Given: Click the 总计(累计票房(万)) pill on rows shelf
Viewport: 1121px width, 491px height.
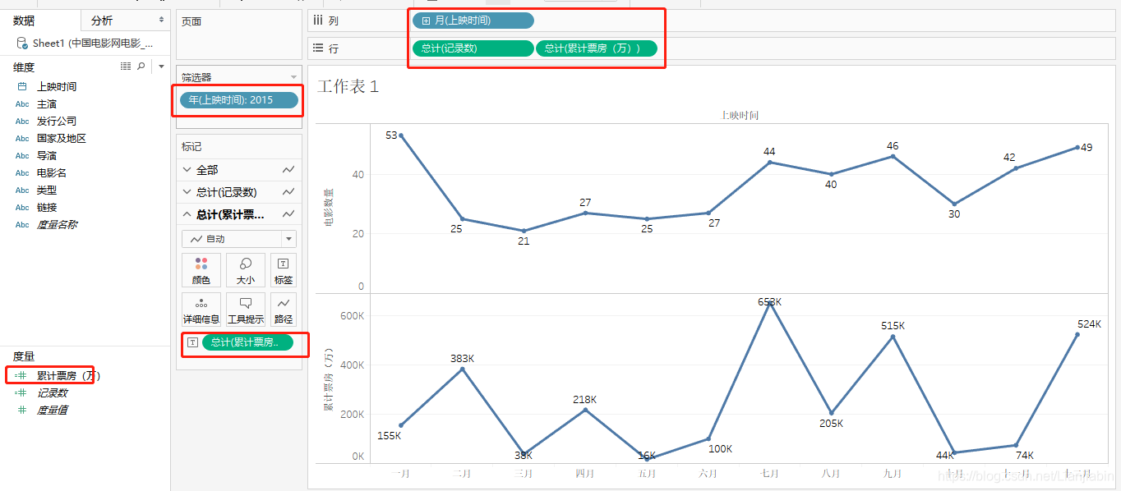Looking at the screenshot, I should (x=597, y=48).
